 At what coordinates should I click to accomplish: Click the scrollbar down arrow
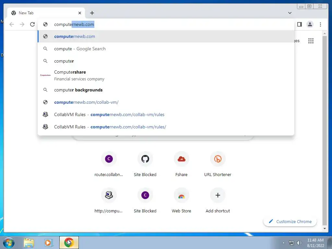click(325, 229)
